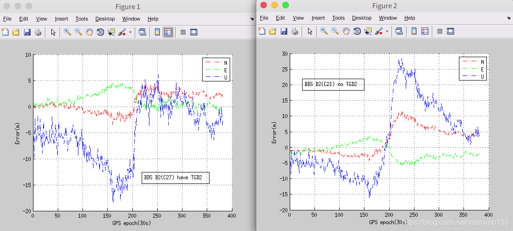Activate Edit Plot arrow in Figure 1

54,32
